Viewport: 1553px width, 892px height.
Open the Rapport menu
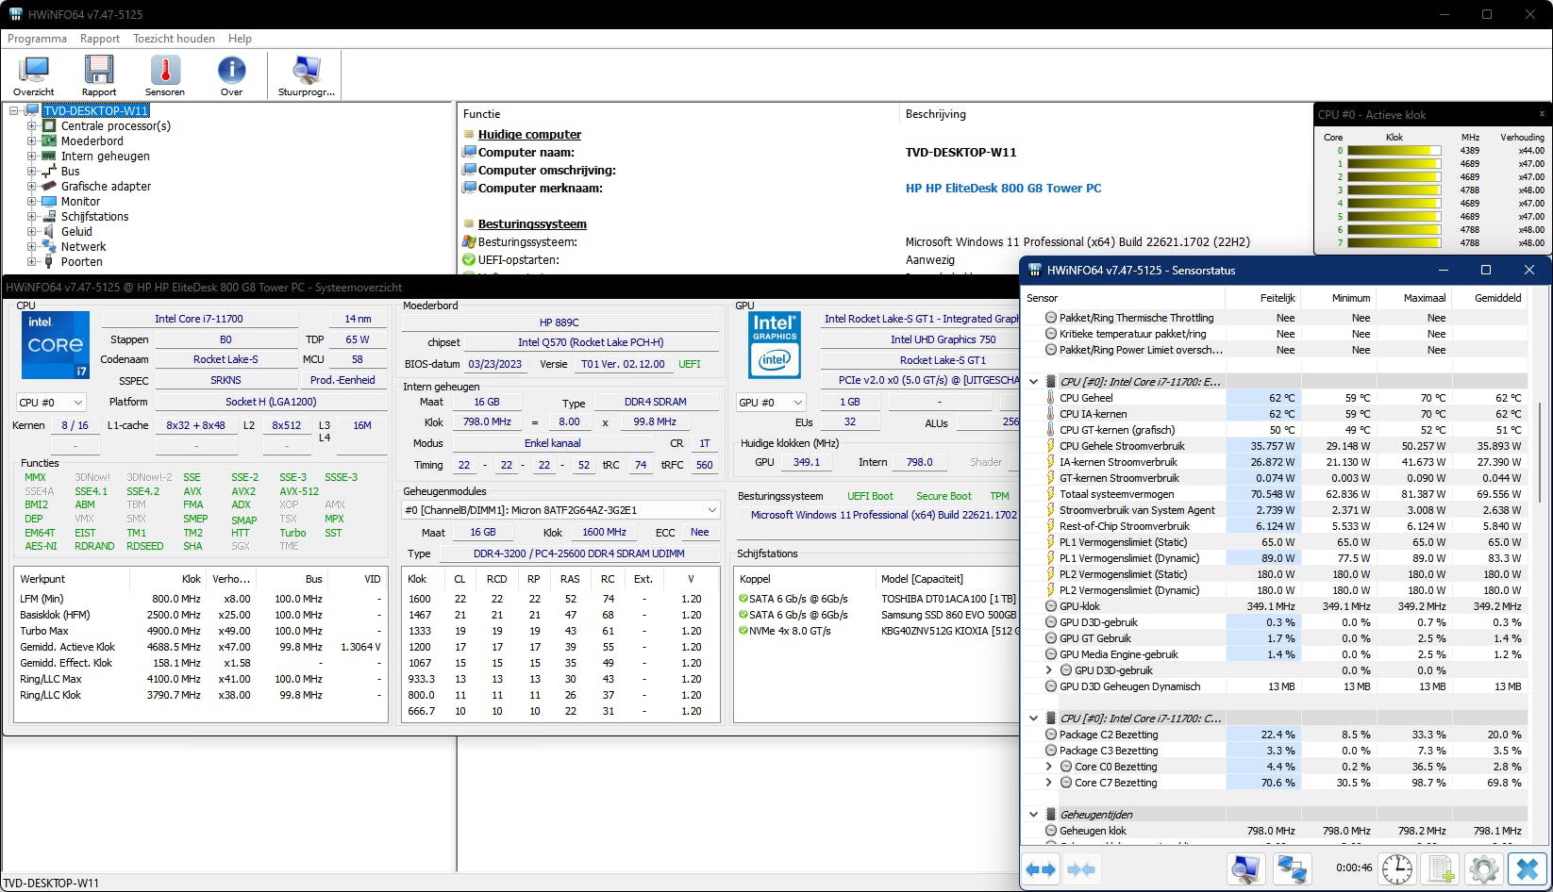tap(100, 39)
